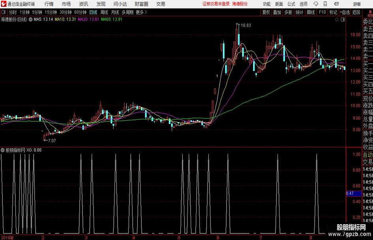Viewport: 373px width, 240px height.
Task: Click the 现价 row in quote panel
Action: point(368,99)
